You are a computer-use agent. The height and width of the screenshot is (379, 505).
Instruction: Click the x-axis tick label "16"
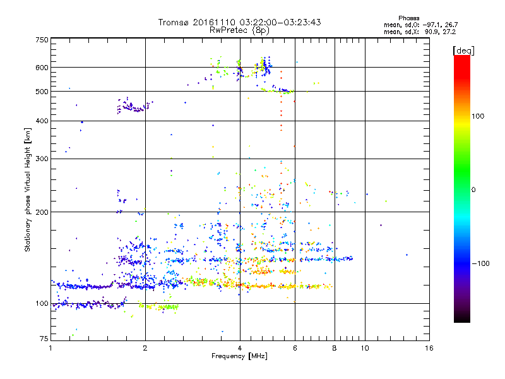tap(429, 348)
